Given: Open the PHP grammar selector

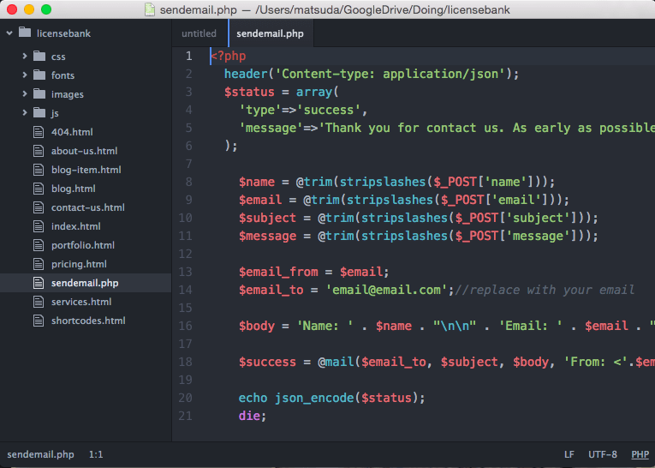Looking at the screenshot, I should [640, 454].
